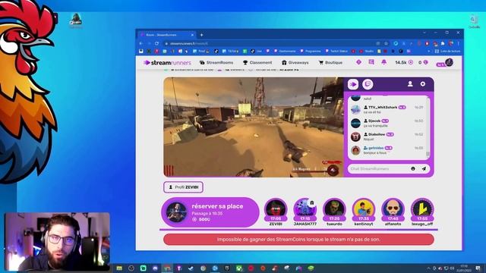The width and height of the screenshot is (486, 273).
Task: Open the Xbox taskbar icon
Action: pyautogui.click(x=239, y=268)
